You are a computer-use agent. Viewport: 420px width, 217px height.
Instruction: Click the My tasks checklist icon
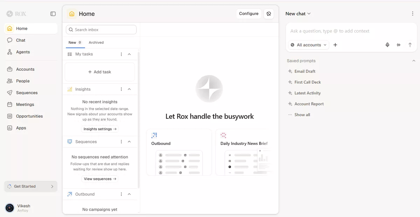point(70,54)
